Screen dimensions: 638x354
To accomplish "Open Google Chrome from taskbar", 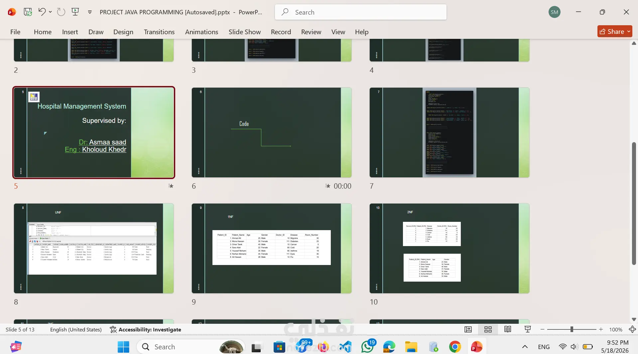I will [x=455, y=347].
